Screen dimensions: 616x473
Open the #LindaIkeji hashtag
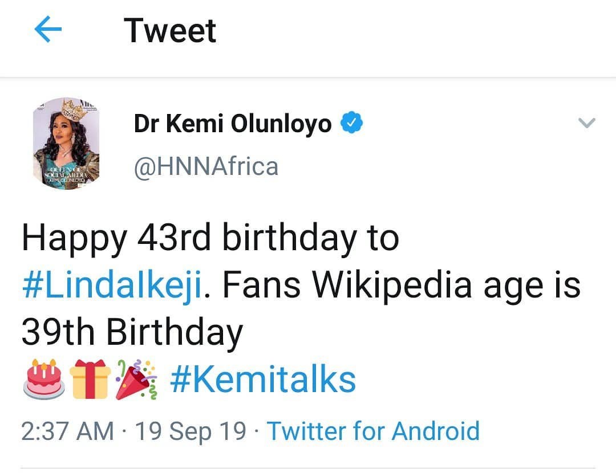[x=112, y=286]
